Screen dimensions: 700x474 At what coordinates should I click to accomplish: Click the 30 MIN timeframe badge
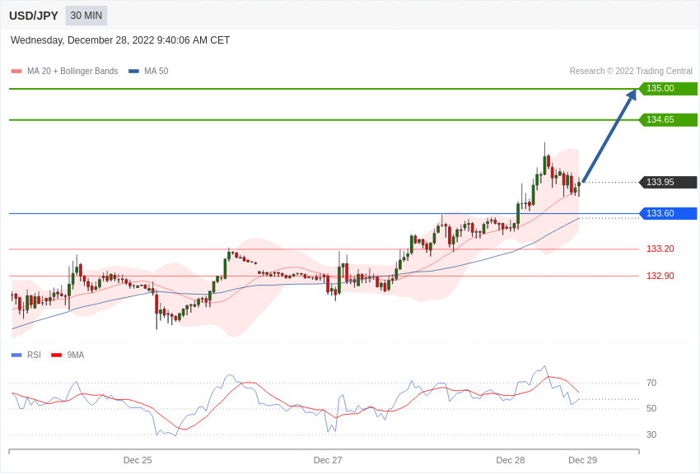point(86,16)
